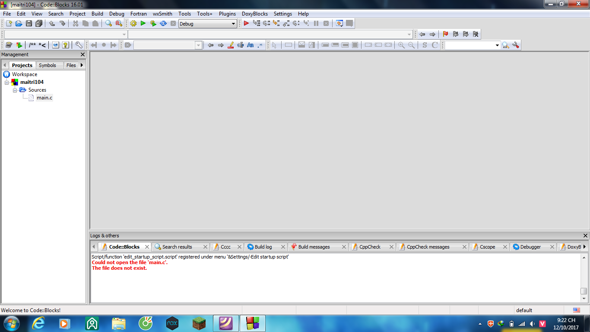The width and height of the screenshot is (590, 332).
Task: Run the project with green arrow
Action: pyautogui.click(x=143, y=23)
